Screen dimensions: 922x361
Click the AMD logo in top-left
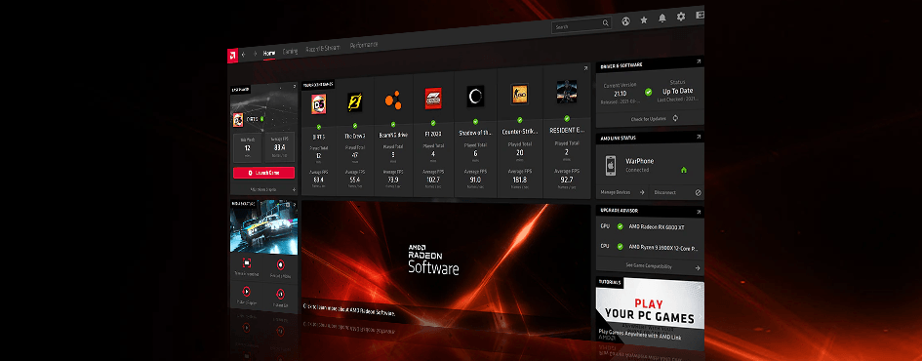point(232,54)
